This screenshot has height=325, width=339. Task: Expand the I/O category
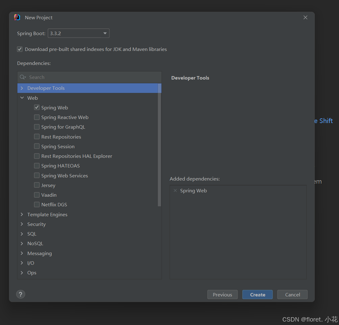click(22, 263)
